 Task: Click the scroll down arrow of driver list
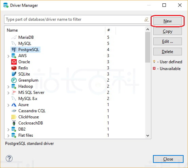[x=148, y=135]
